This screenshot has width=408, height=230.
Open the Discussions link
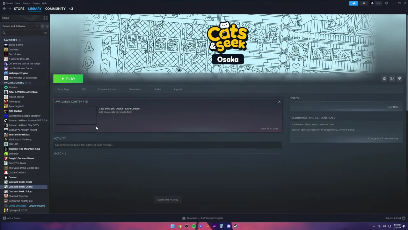coord(135,89)
